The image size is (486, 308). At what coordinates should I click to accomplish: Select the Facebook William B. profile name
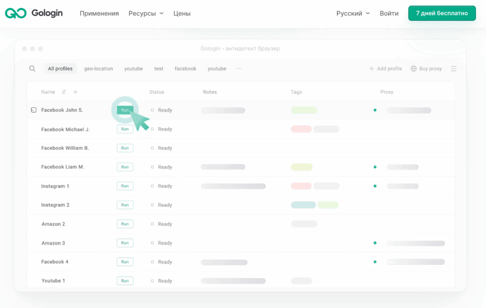[x=65, y=148]
